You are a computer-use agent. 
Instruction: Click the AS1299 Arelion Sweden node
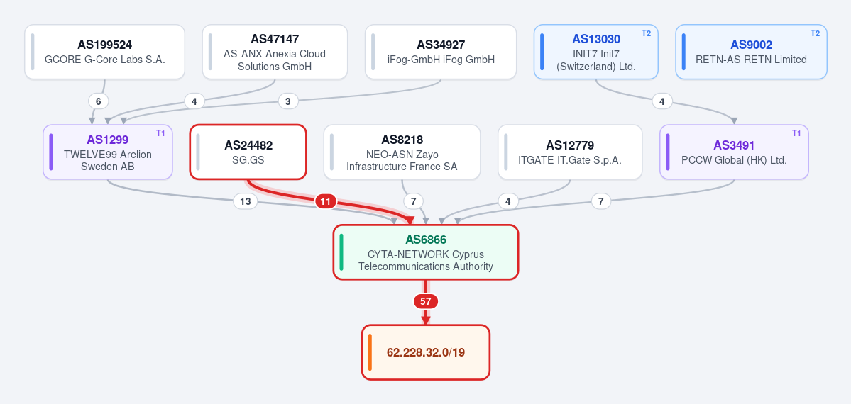click(108, 152)
